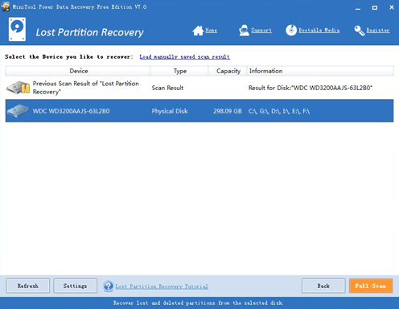399x309 pixels.
Task: Open the Home link
Action: tap(211, 31)
